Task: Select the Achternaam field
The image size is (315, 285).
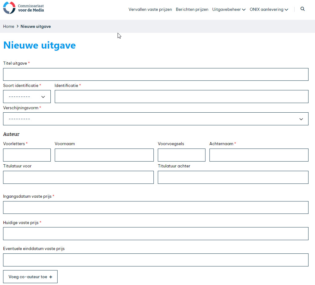Action: click(259, 155)
